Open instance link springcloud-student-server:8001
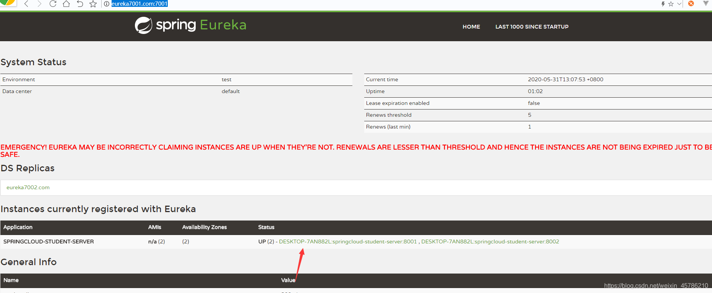 pyautogui.click(x=348, y=241)
